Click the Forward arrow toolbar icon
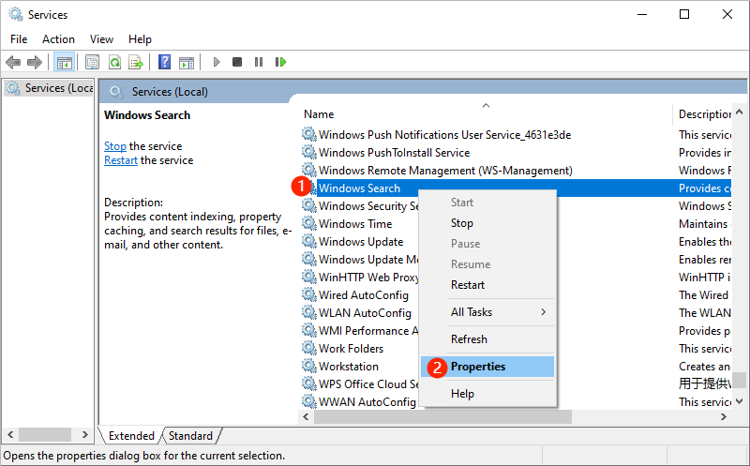 coord(35,62)
